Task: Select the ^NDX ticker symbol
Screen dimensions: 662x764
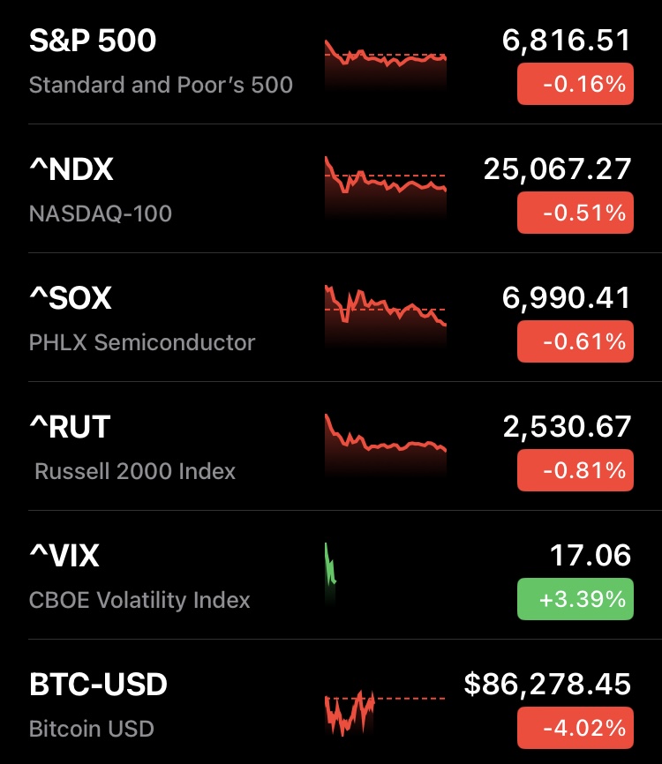Action: tap(71, 169)
